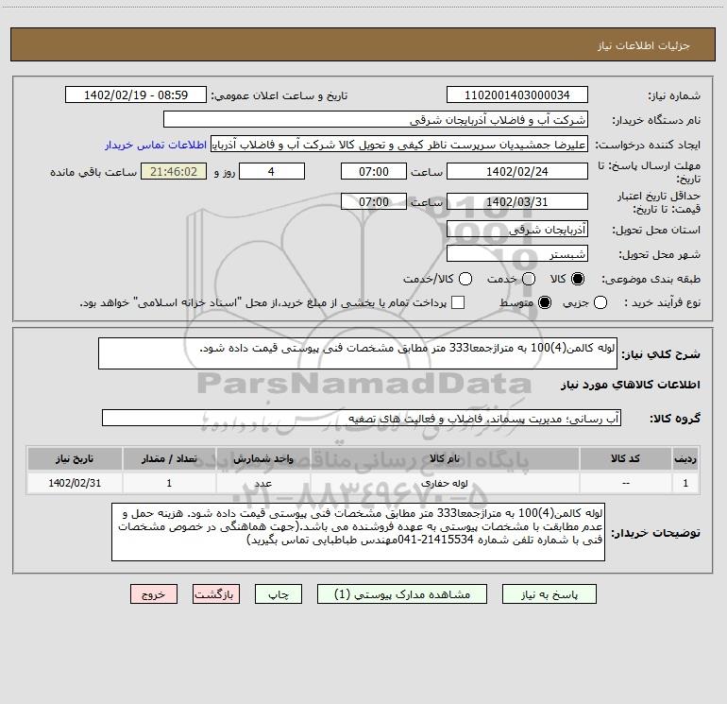Screen dimensions: 727x704
Task: Click the ردیف column header
Action: coord(685,458)
